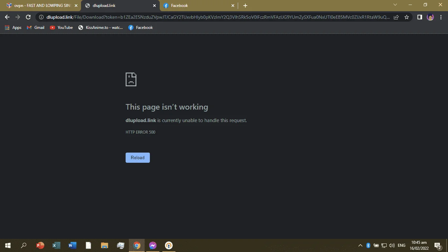Reload the page using toolbar refresh icon

(28, 17)
